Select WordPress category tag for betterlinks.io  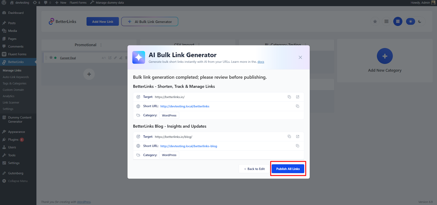click(169, 115)
